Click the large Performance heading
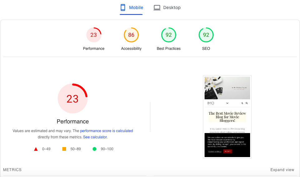This screenshot has height=177, width=300. pyautogui.click(x=73, y=122)
